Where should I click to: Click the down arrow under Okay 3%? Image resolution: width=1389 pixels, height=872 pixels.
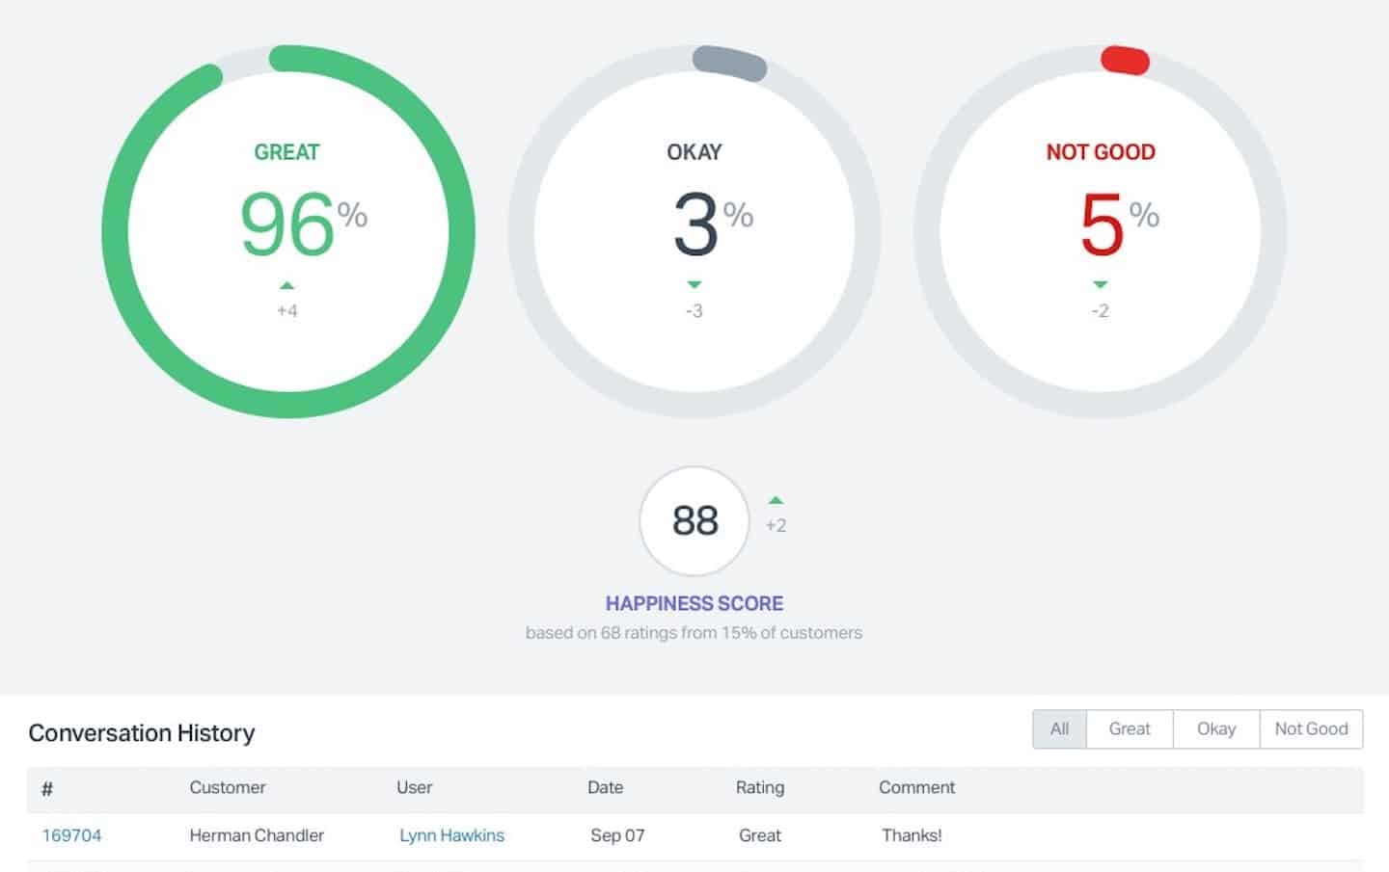pos(694,284)
